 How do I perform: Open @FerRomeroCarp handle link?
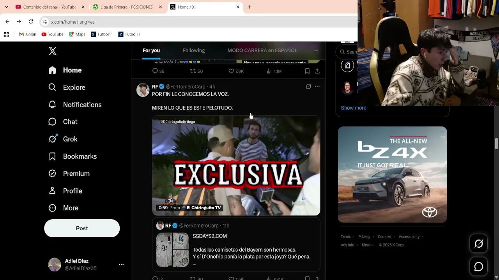tap(186, 87)
